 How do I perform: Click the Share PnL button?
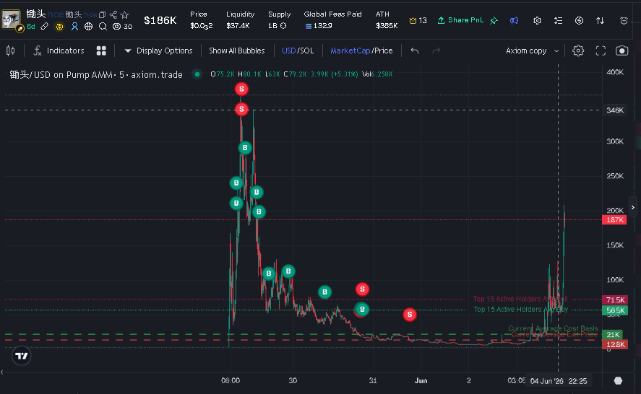tap(460, 20)
